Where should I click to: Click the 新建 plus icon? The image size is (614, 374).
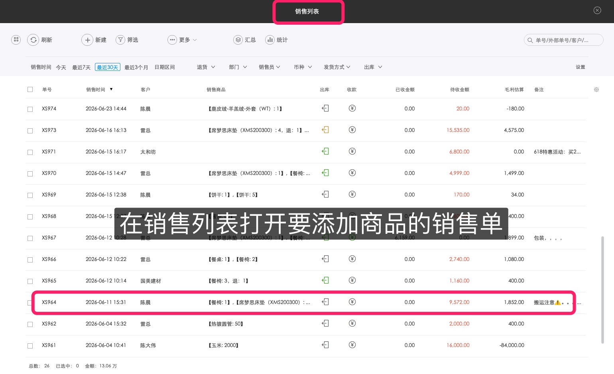87,40
